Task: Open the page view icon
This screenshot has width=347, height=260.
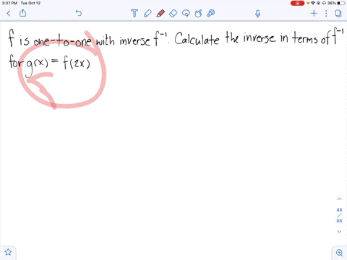Action: tap(338, 13)
